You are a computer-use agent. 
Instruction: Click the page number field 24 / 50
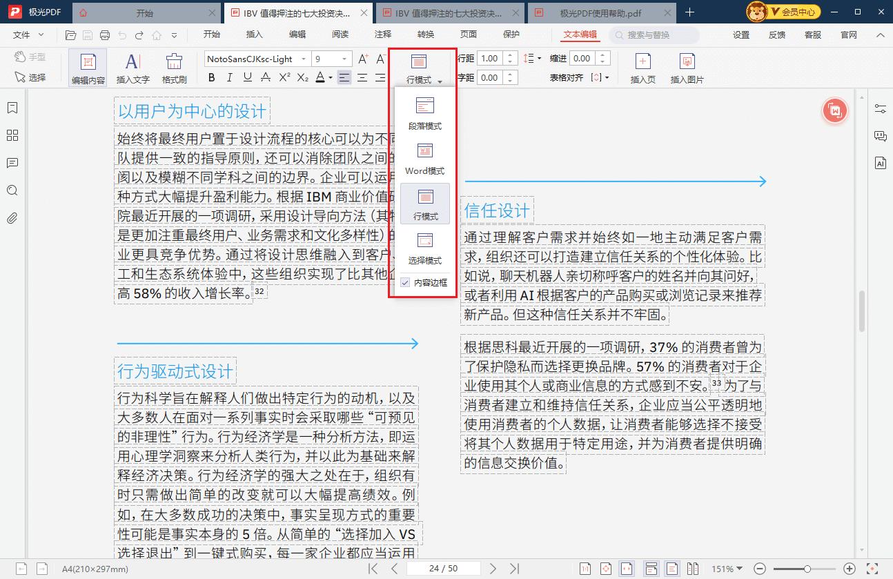(443, 569)
